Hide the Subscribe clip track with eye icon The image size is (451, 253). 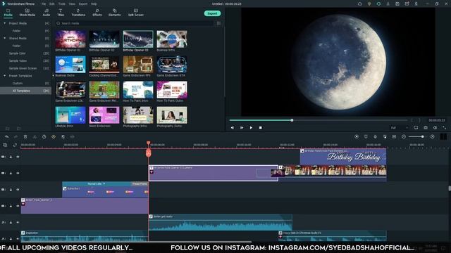point(18,190)
